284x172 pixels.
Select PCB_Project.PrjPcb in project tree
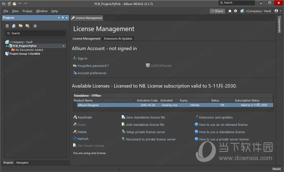point(24,46)
